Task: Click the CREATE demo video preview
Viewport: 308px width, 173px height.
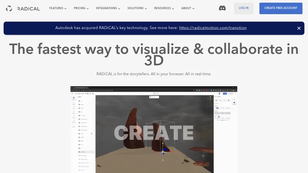Action: pyautogui.click(x=154, y=130)
